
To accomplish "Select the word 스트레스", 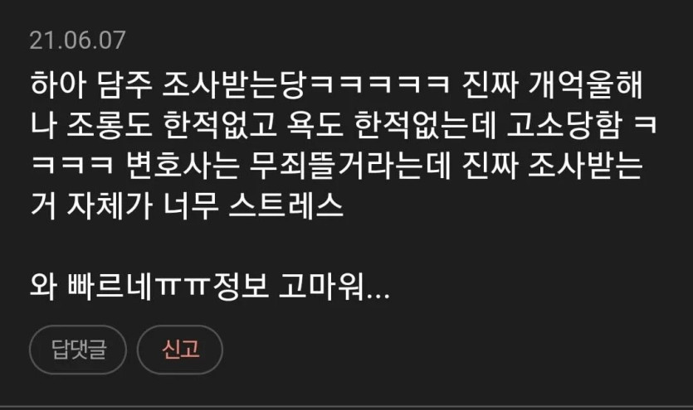I will pyautogui.click(x=286, y=206).
